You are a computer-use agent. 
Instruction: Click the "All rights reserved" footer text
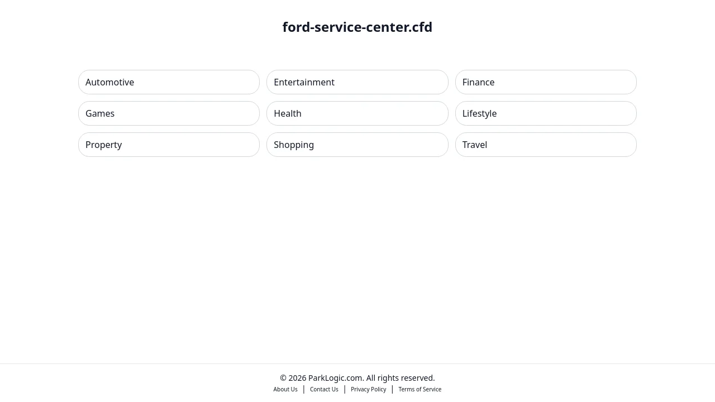click(400, 378)
